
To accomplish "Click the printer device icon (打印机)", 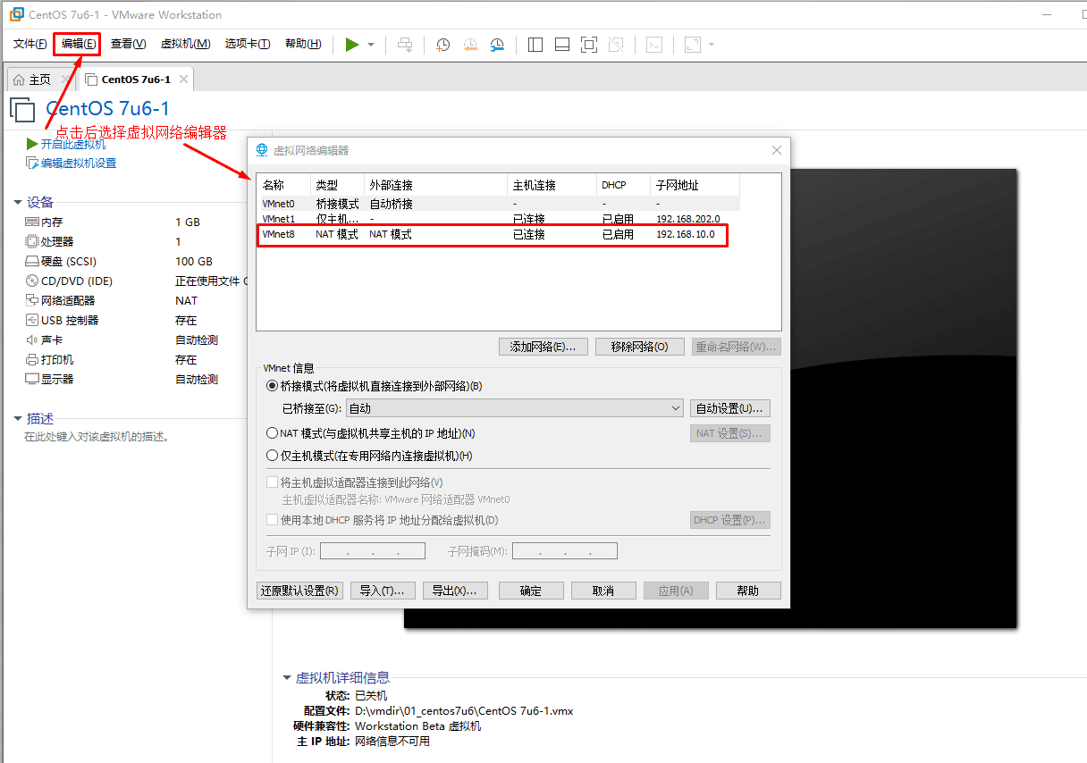I will point(32,359).
